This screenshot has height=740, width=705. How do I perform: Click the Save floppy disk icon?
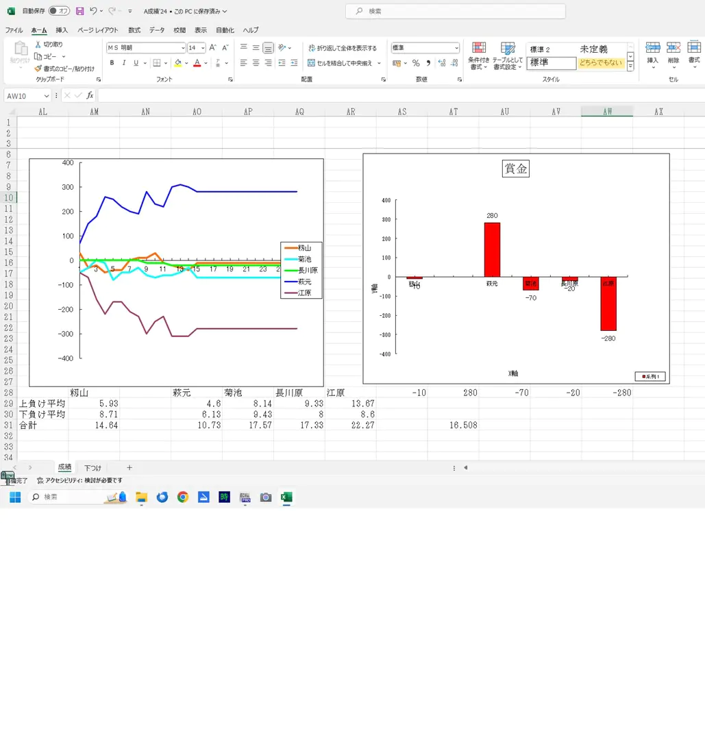click(79, 11)
